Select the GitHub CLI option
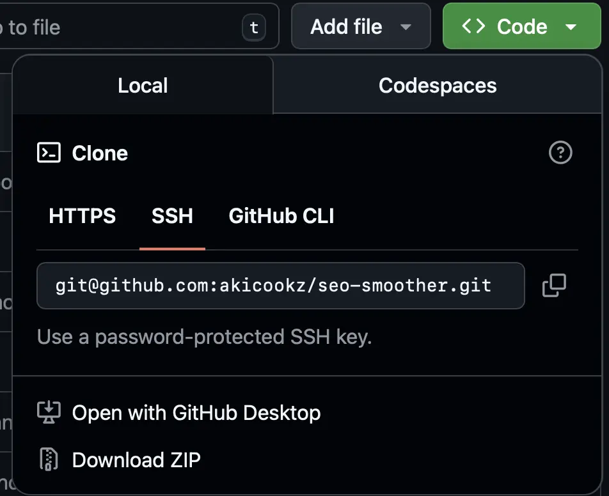The image size is (609, 496). pyautogui.click(x=281, y=216)
